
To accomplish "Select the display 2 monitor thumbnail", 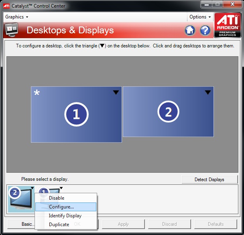I will pyautogui.click(x=21, y=199).
